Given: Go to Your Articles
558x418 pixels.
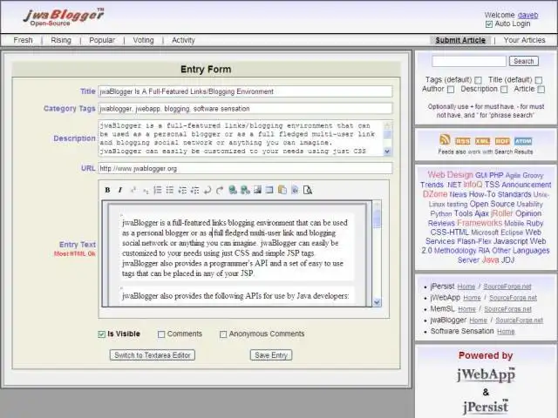Looking at the screenshot, I should pyautogui.click(x=524, y=40).
